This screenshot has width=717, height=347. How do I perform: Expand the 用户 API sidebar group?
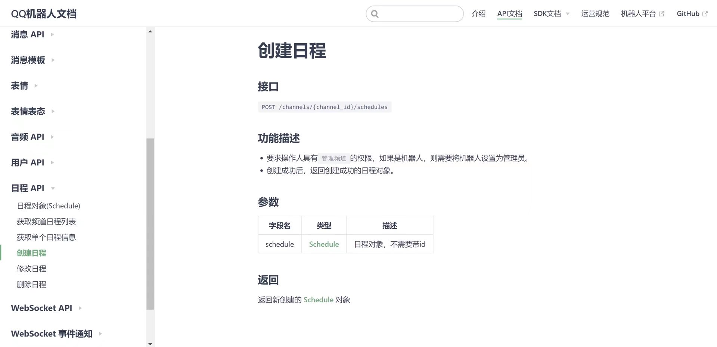click(28, 162)
